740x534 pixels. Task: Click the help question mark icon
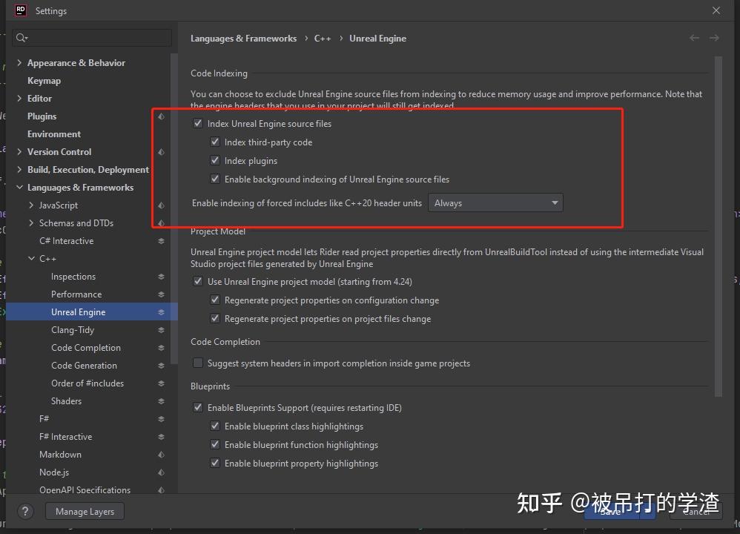[x=24, y=511]
